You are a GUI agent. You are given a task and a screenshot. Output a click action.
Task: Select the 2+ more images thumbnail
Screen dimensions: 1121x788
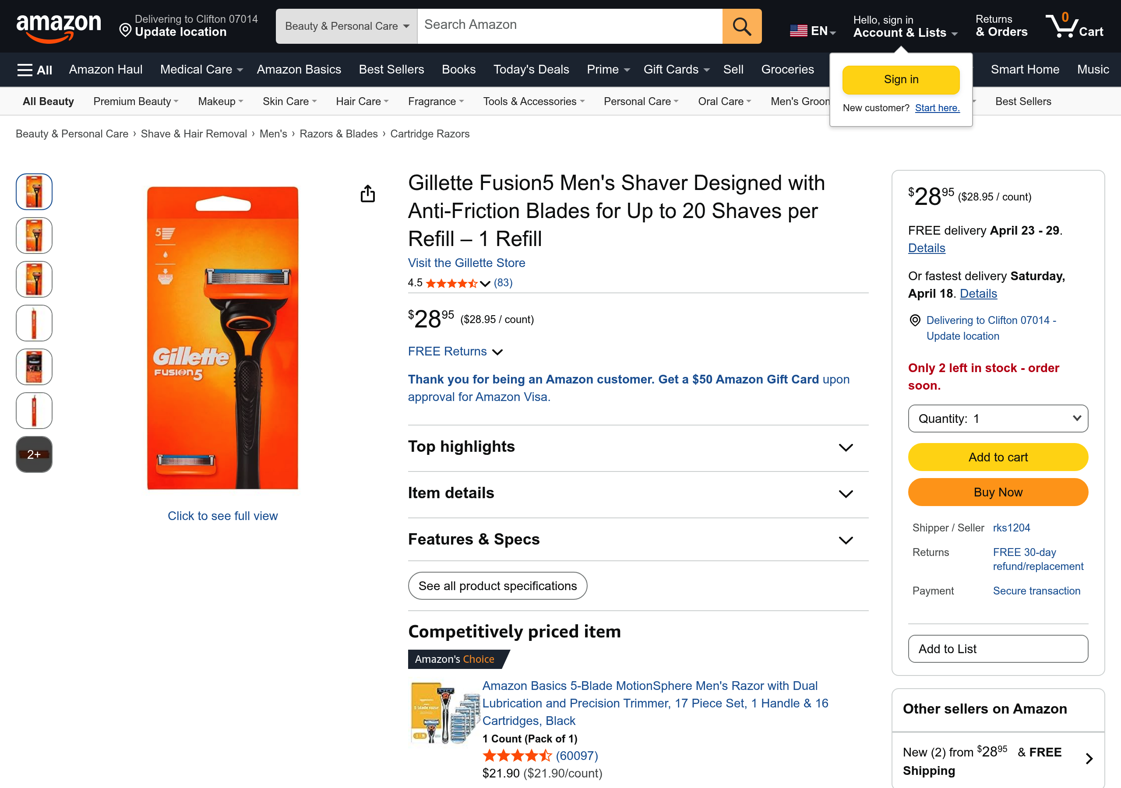(33, 454)
